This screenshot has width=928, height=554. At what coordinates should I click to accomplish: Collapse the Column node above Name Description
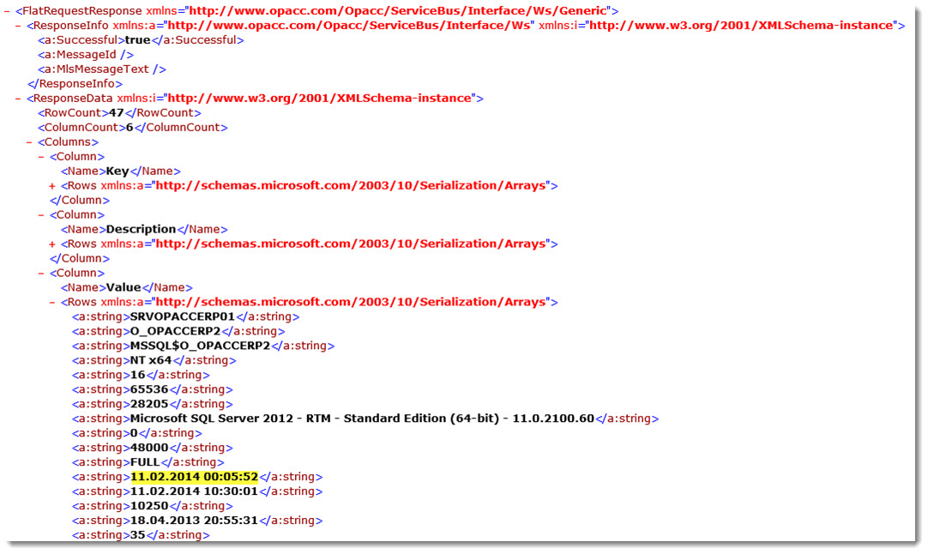(x=41, y=215)
